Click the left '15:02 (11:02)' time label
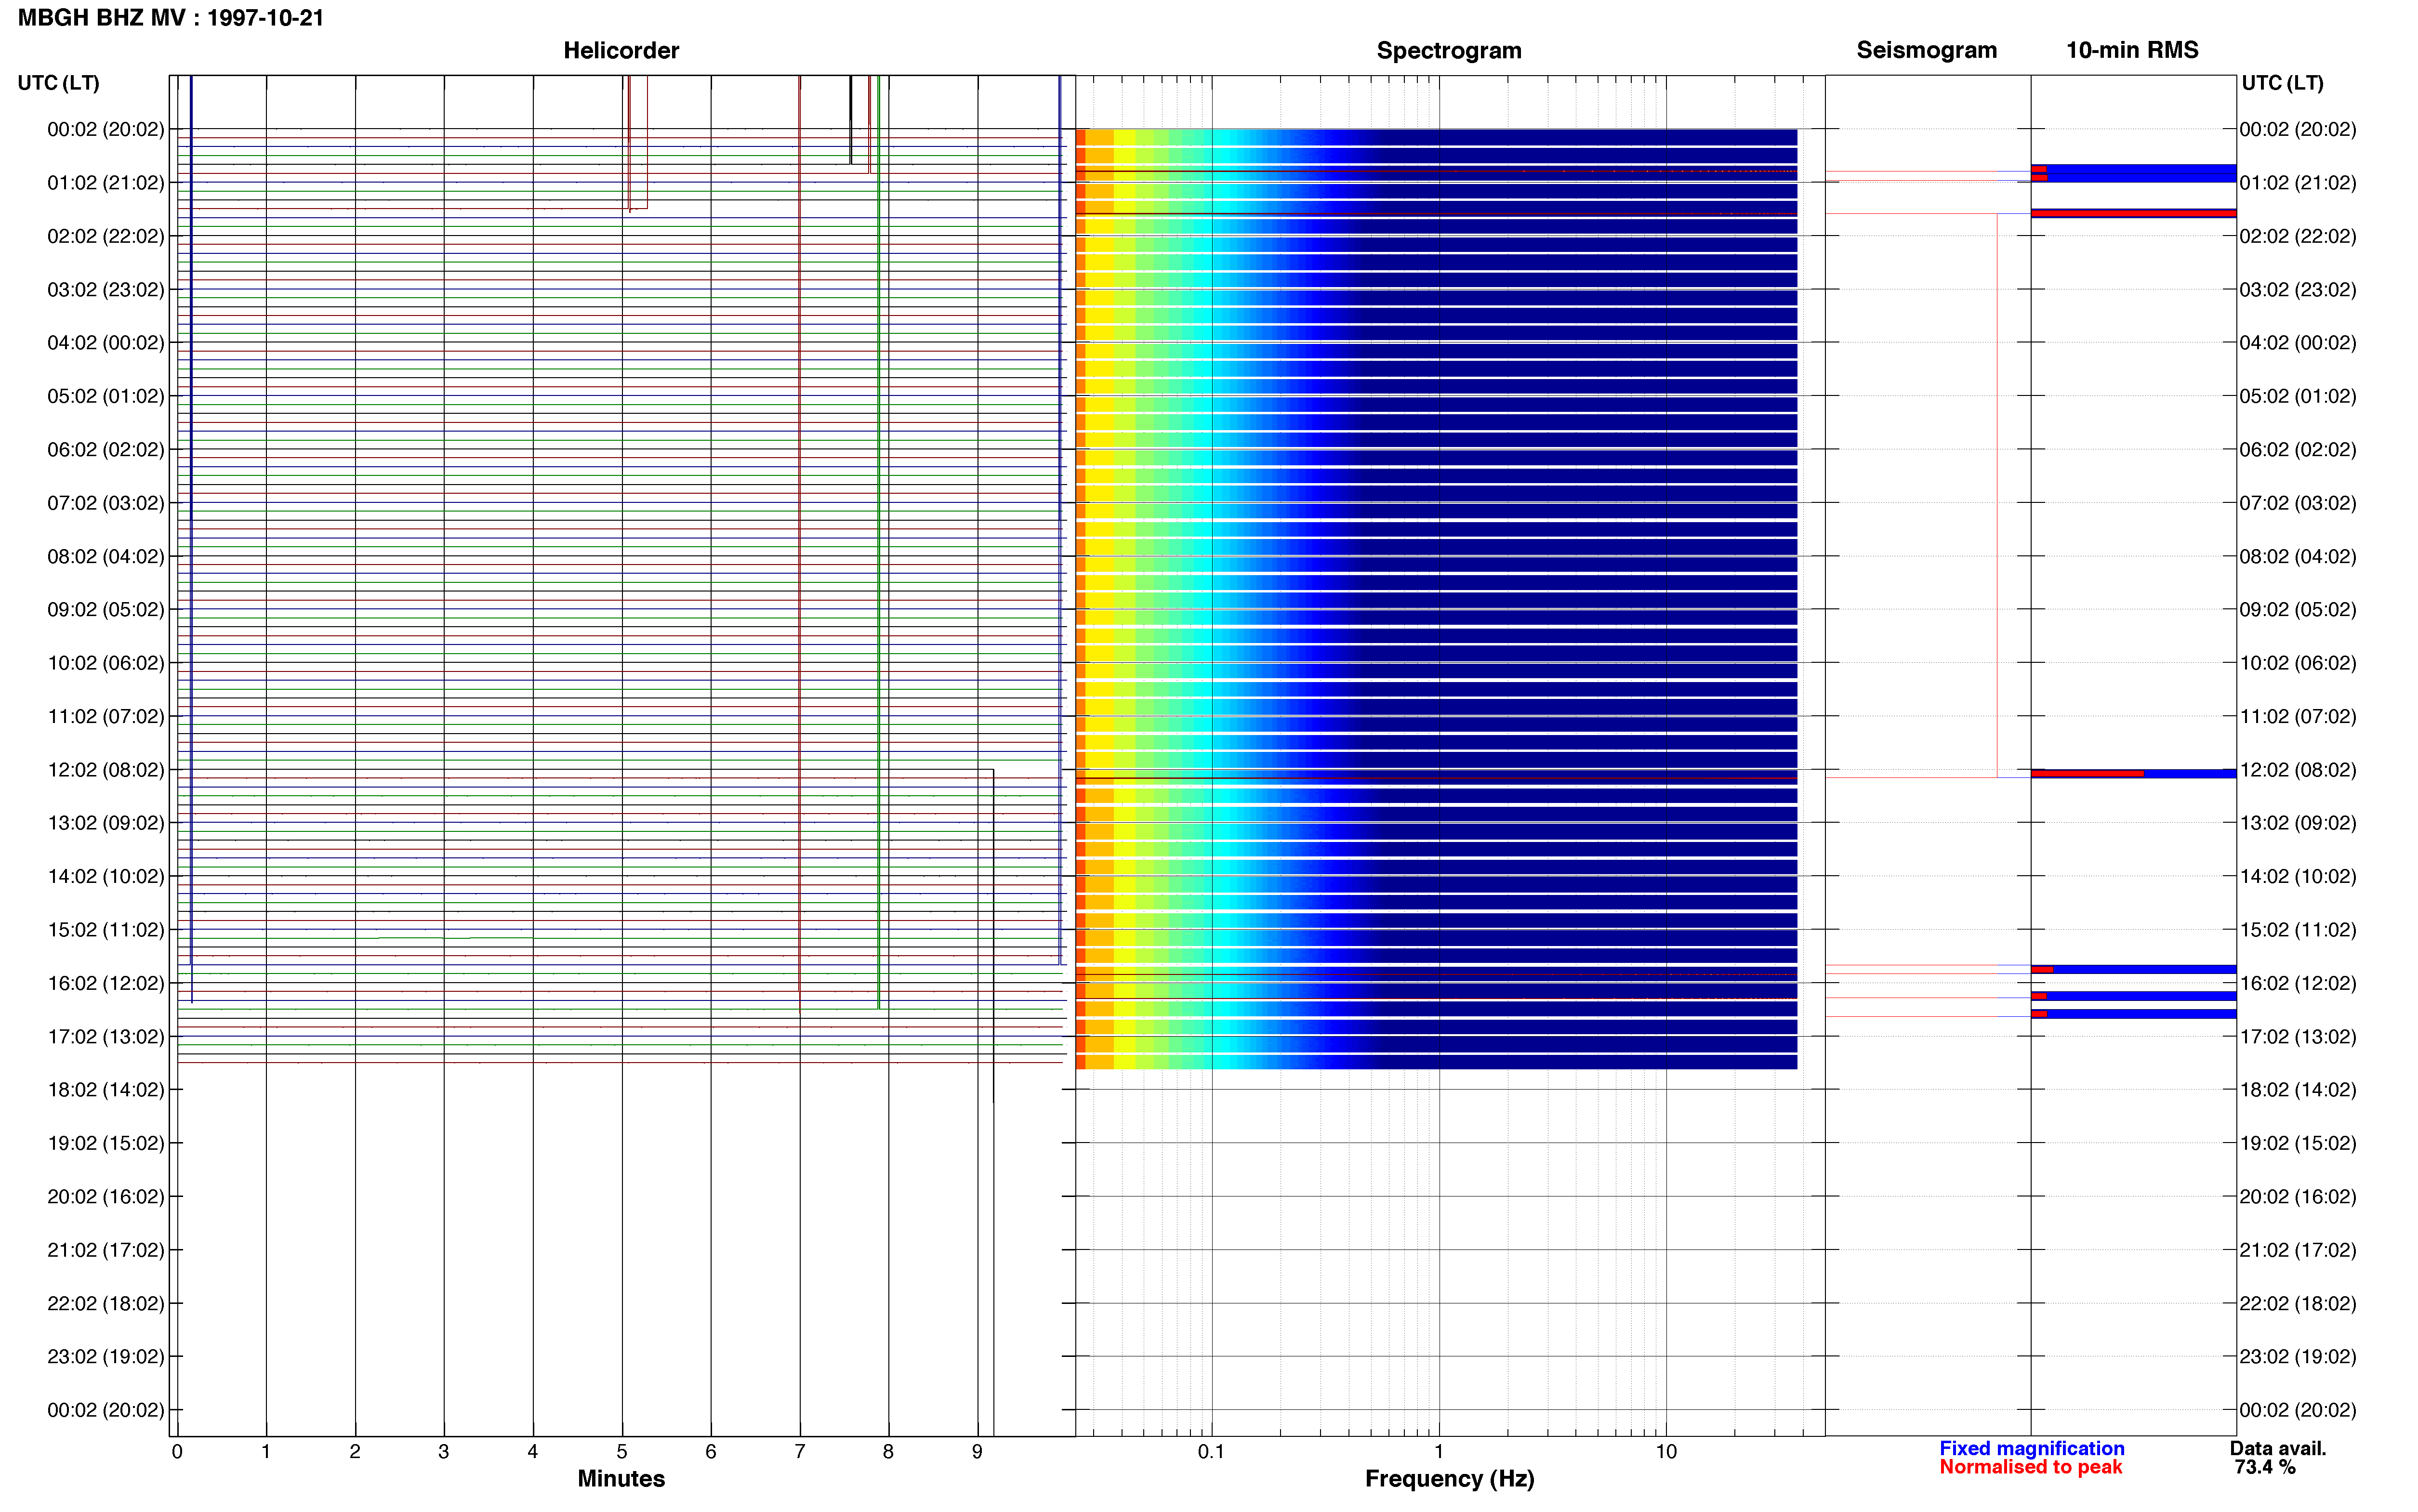This screenshot has height=1512, width=2418. point(106,930)
